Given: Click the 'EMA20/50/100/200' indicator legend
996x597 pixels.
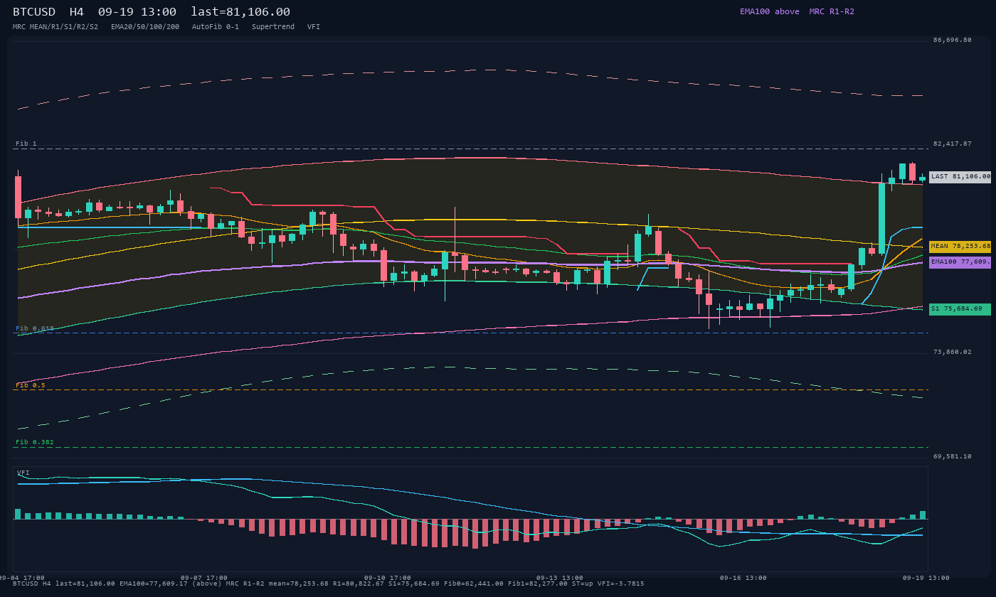Looking at the screenshot, I should (145, 27).
